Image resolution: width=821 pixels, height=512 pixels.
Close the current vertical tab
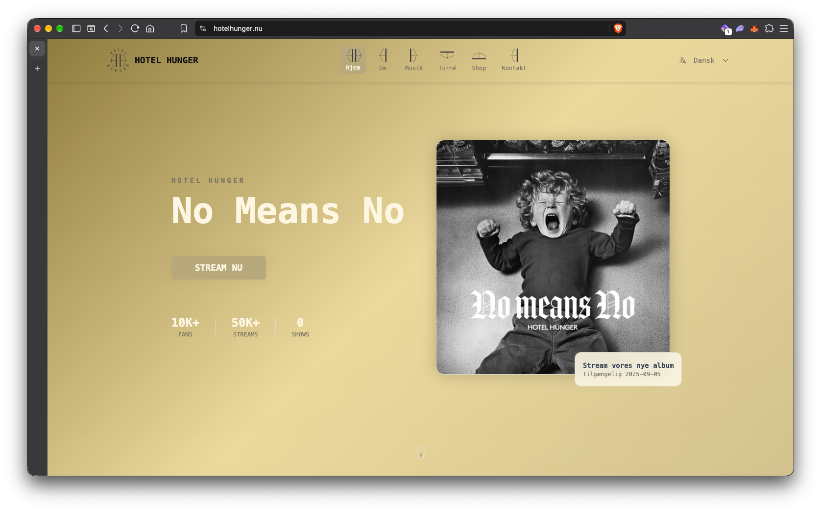click(37, 49)
